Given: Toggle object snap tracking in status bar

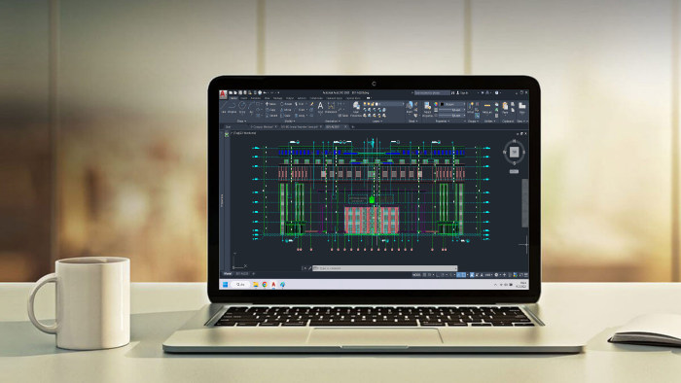Looking at the screenshot, I should pyautogui.click(x=458, y=275).
